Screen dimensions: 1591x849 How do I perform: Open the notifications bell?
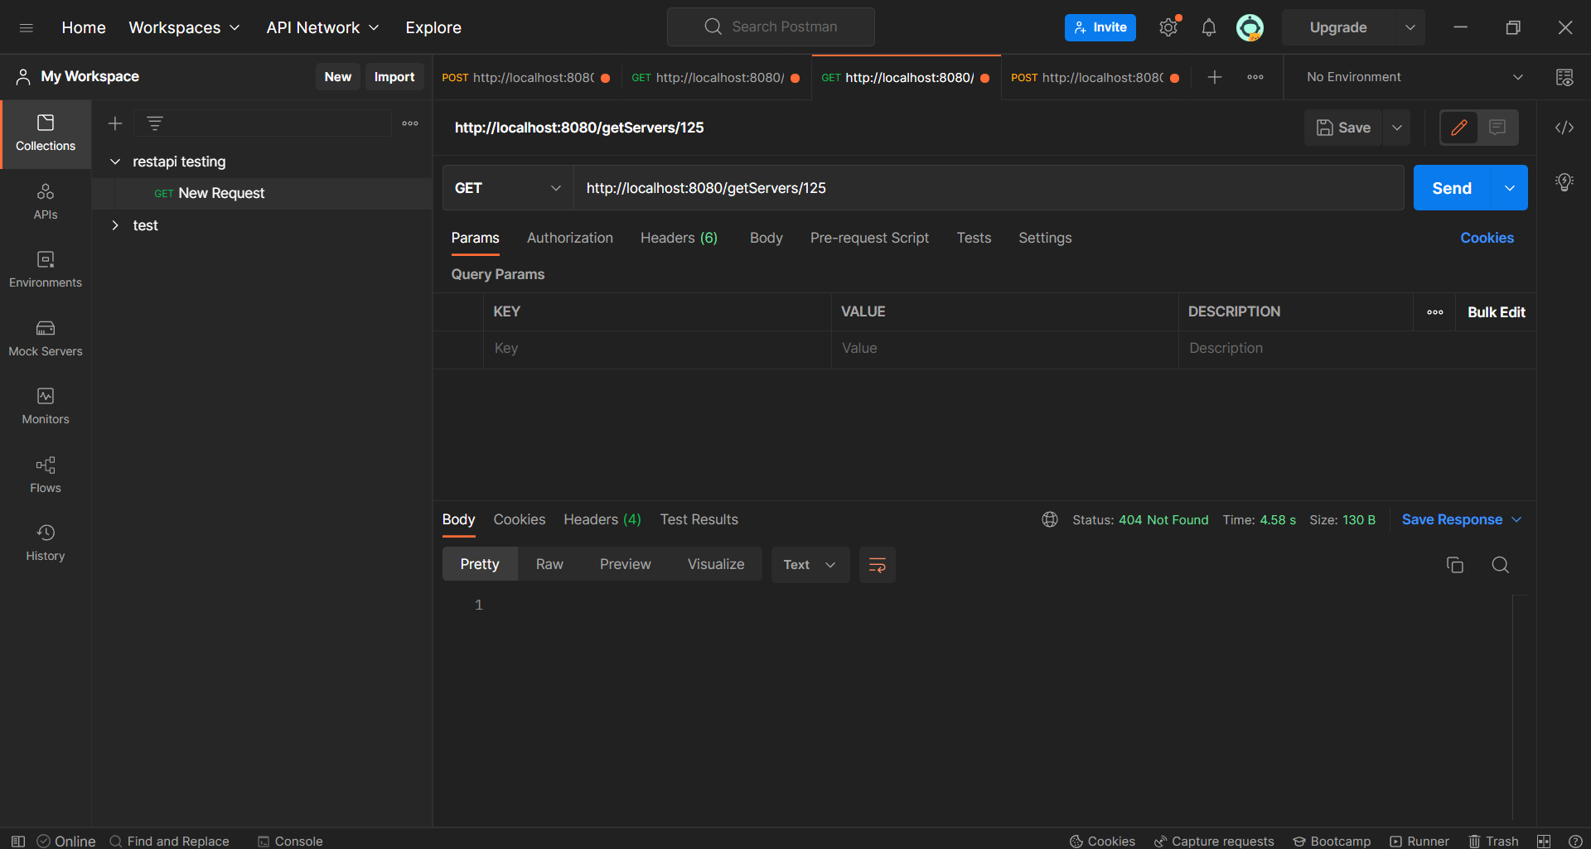(x=1209, y=27)
